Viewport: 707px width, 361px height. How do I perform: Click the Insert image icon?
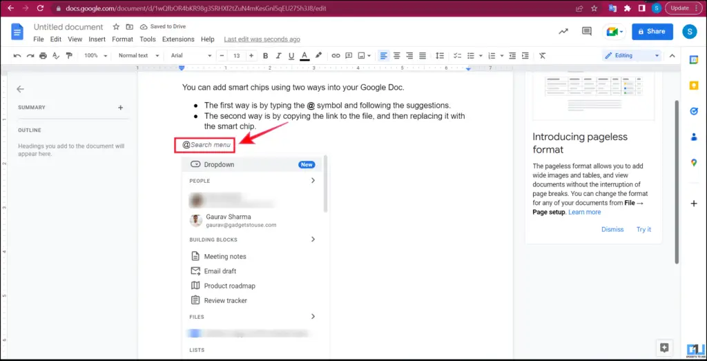[361, 56]
